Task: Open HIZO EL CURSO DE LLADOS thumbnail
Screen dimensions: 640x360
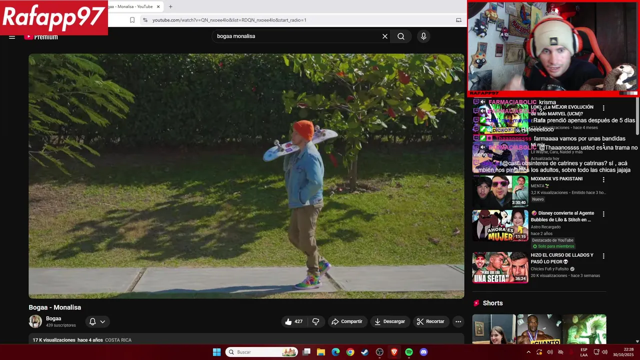Action: tap(500, 267)
